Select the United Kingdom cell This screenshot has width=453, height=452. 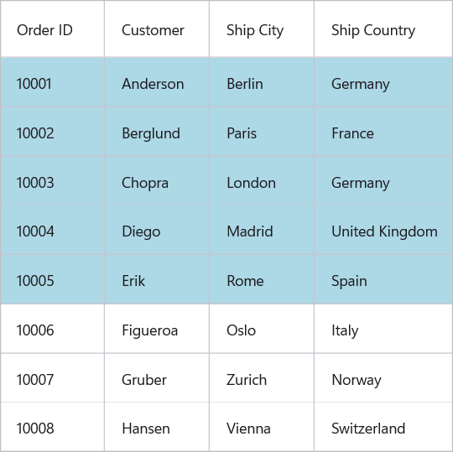pyautogui.click(x=383, y=230)
